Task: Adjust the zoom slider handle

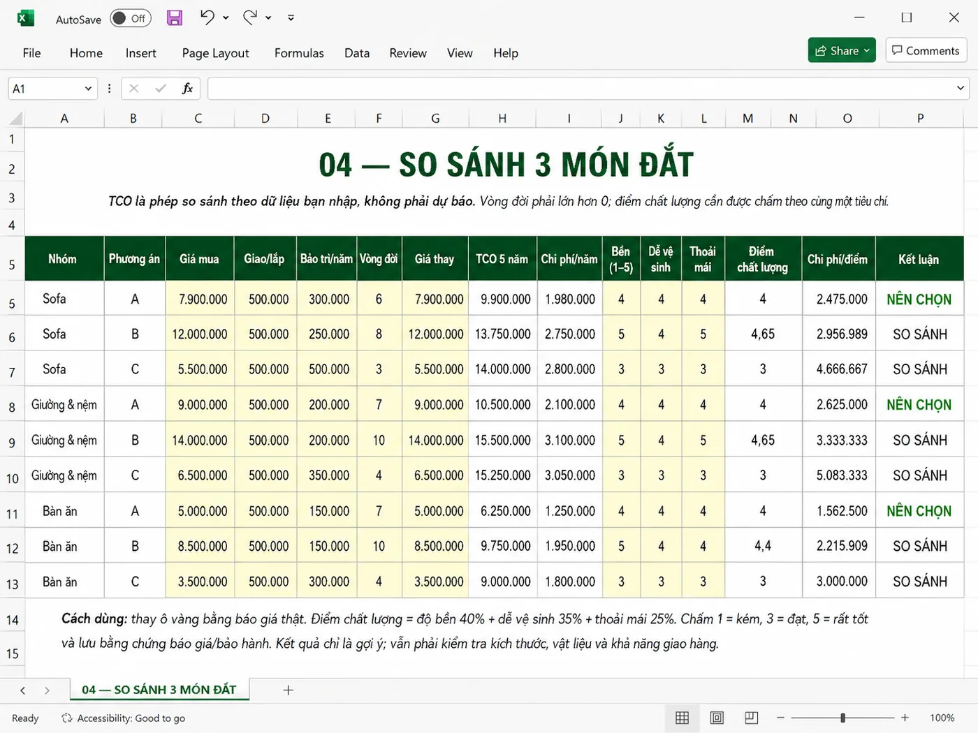Action: pyautogui.click(x=843, y=718)
